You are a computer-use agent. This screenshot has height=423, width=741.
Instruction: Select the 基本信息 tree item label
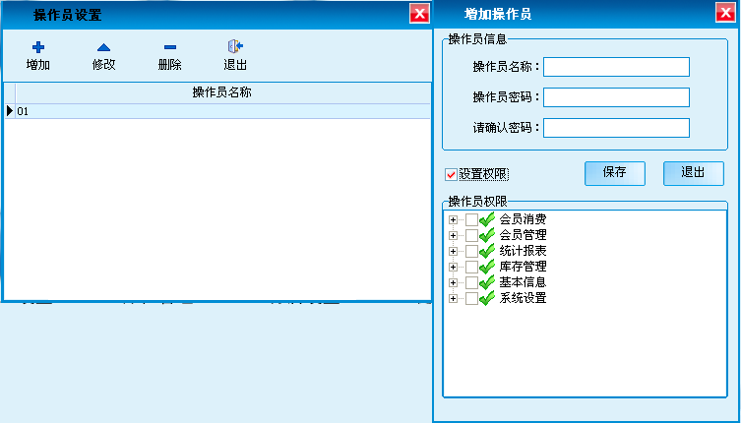coord(523,282)
